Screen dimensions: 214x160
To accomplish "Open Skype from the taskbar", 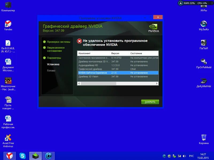I will 22,156.
